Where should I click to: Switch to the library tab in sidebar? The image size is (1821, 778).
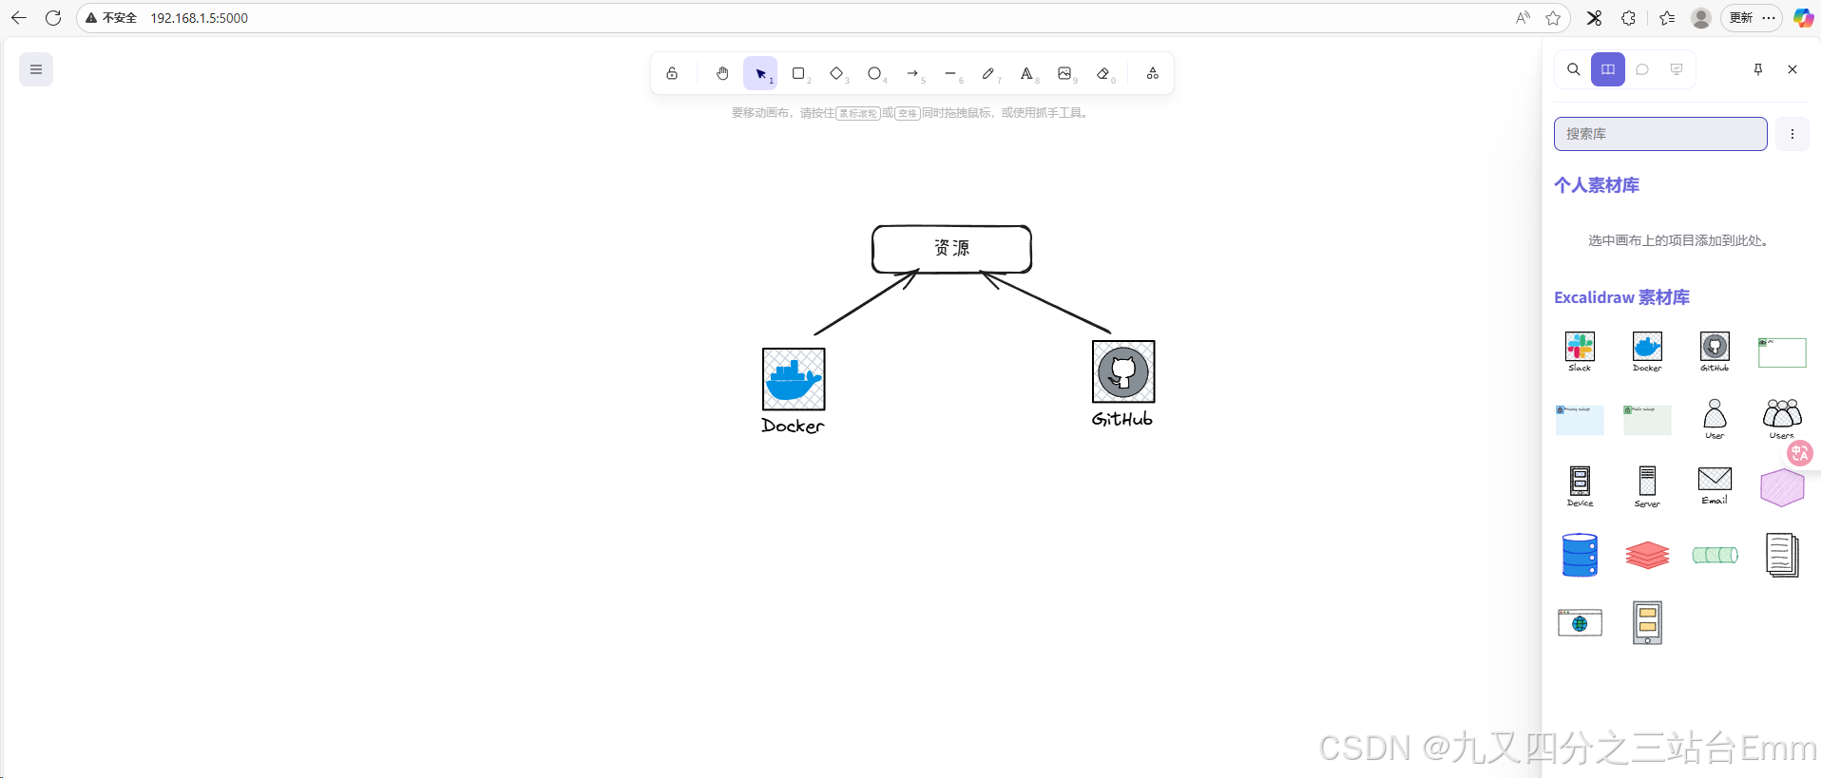pyautogui.click(x=1608, y=69)
